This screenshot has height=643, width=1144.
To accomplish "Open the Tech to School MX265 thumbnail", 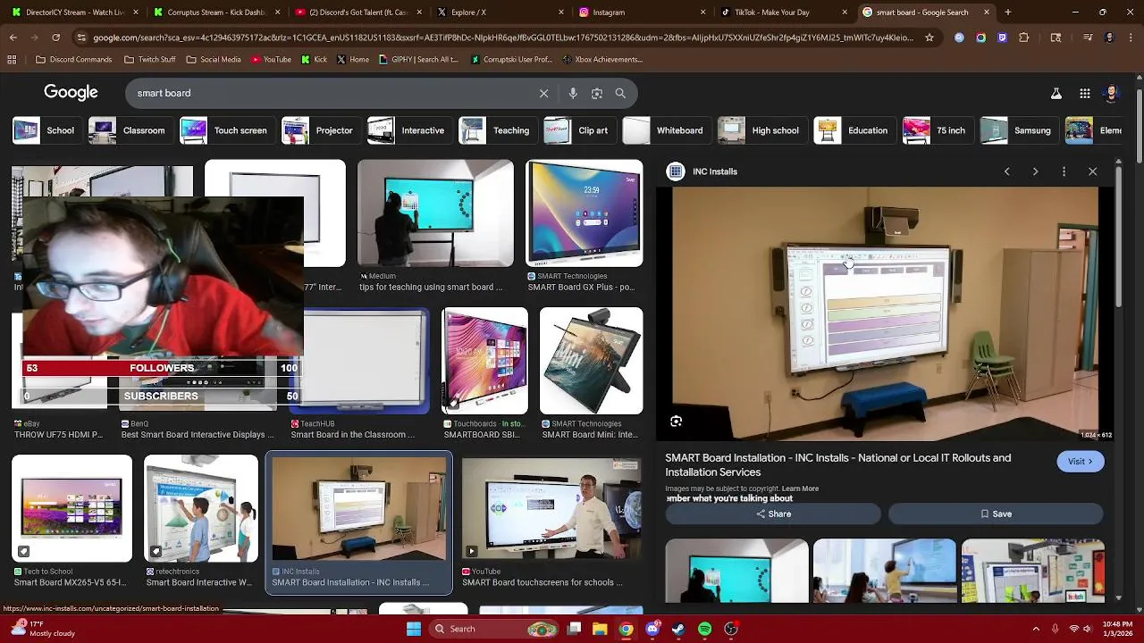I will pos(71,508).
